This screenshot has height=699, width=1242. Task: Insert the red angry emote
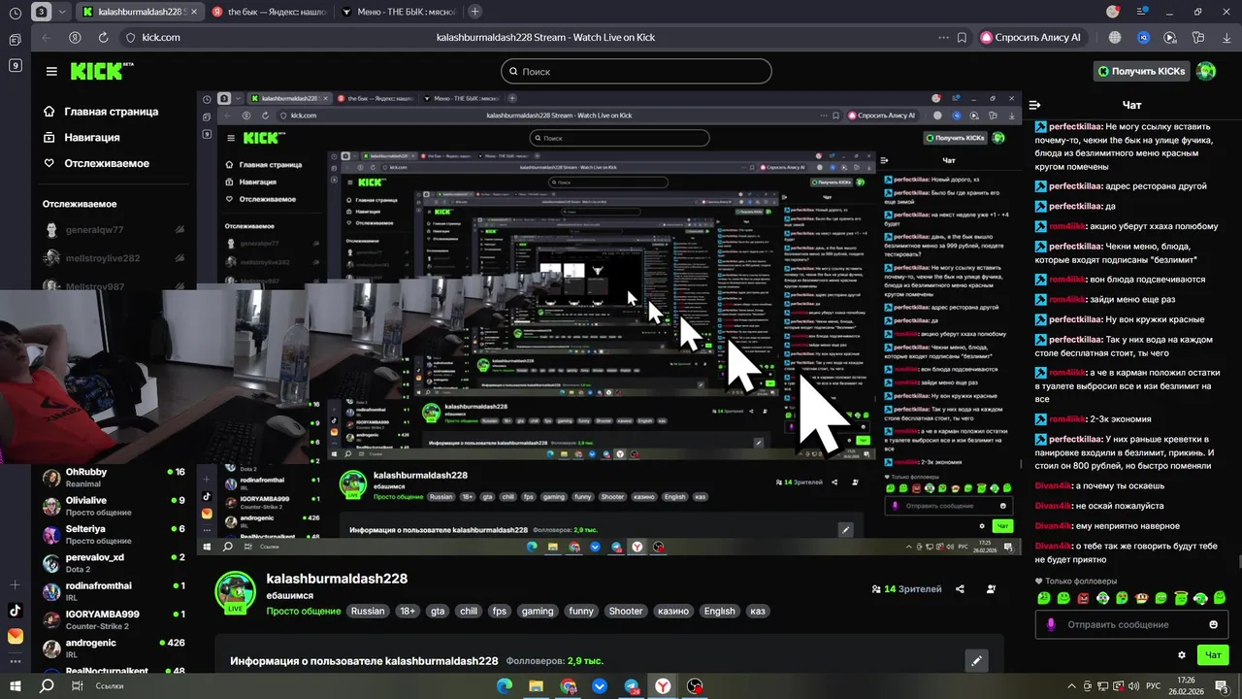(1083, 598)
